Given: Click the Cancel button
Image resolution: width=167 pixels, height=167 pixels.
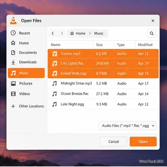Looking at the screenshot, I should coord(113,142).
